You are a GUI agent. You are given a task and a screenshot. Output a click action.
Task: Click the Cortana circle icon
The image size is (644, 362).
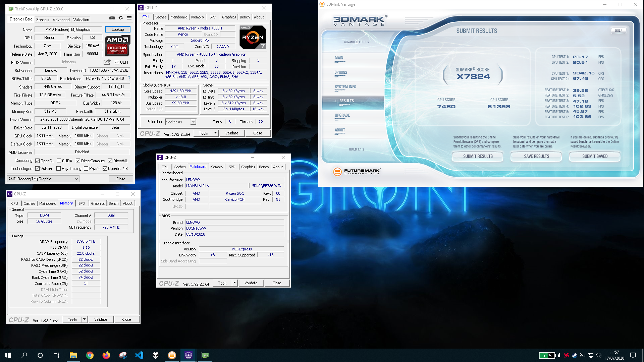coord(40,355)
